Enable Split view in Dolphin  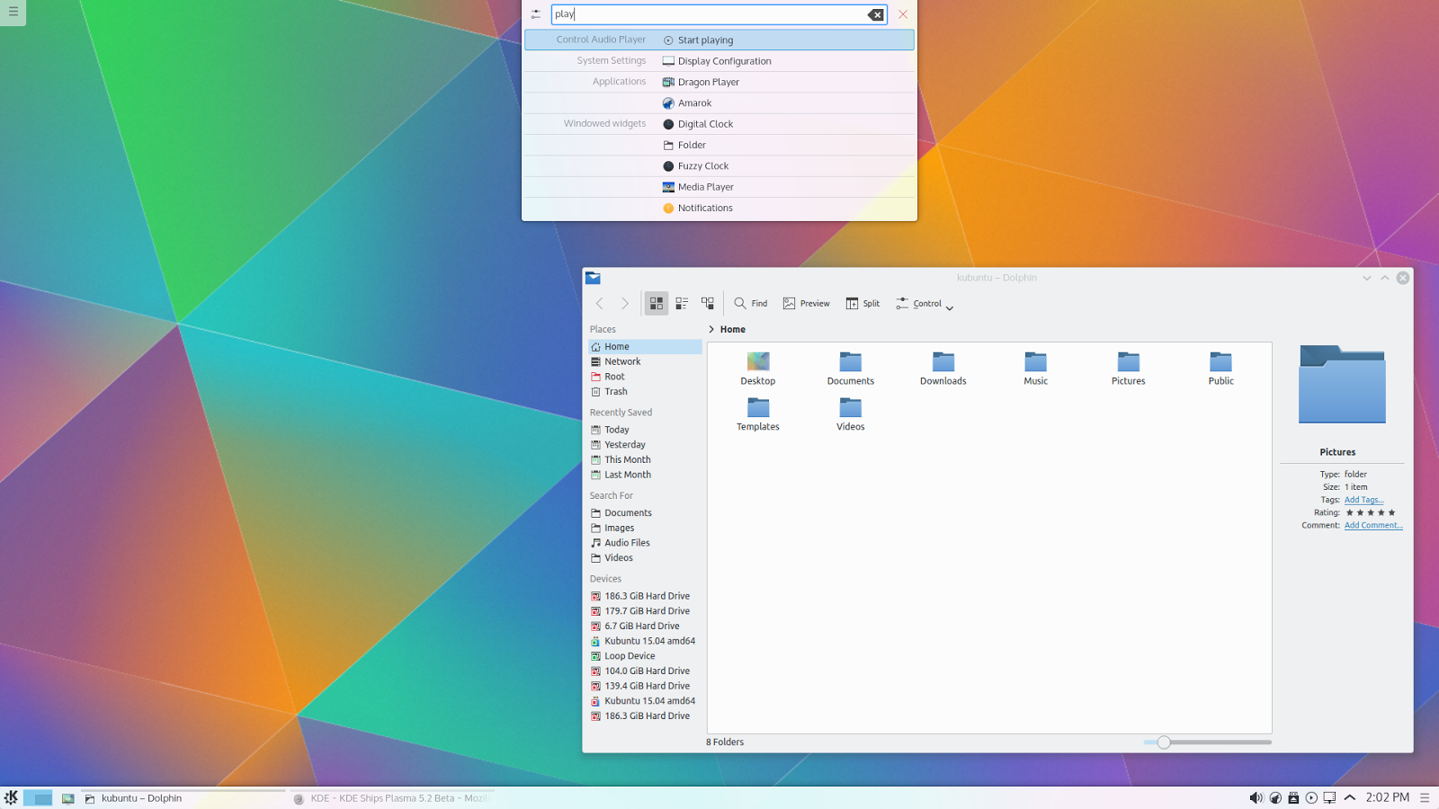(862, 303)
